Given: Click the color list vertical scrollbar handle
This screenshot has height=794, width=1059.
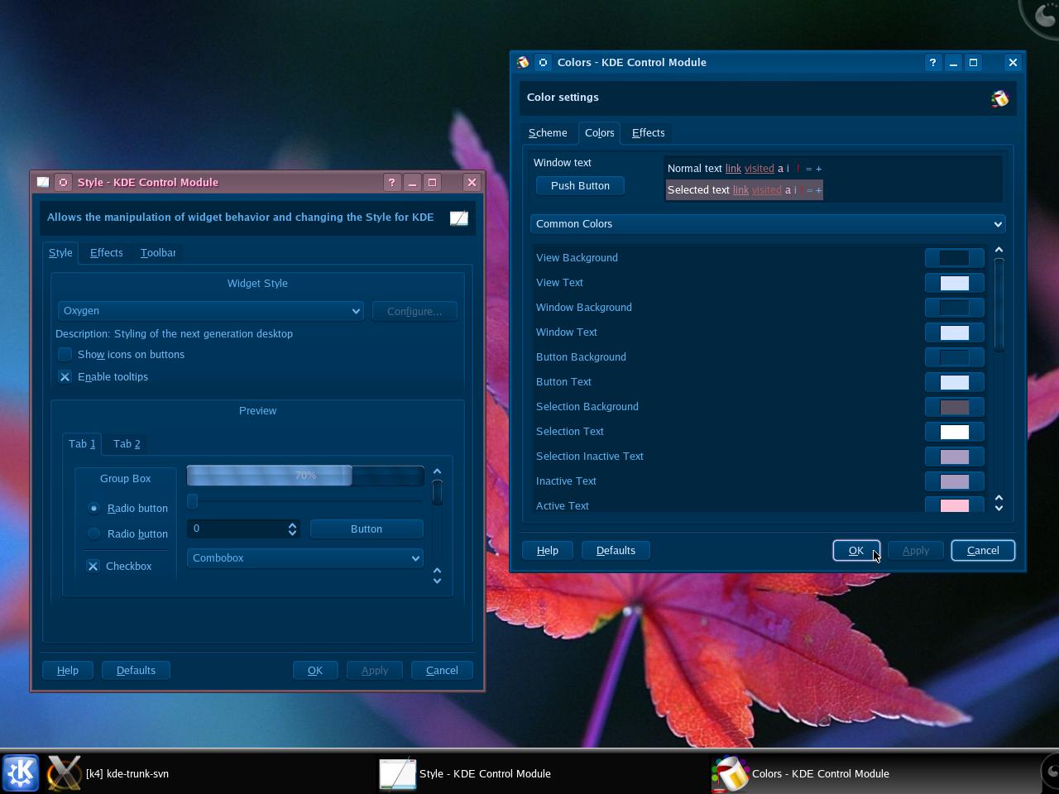Looking at the screenshot, I should [x=999, y=305].
